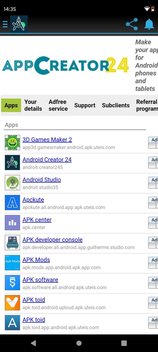Open the APK Mods app link
This screenshot has height=352, width=158.
36,260
